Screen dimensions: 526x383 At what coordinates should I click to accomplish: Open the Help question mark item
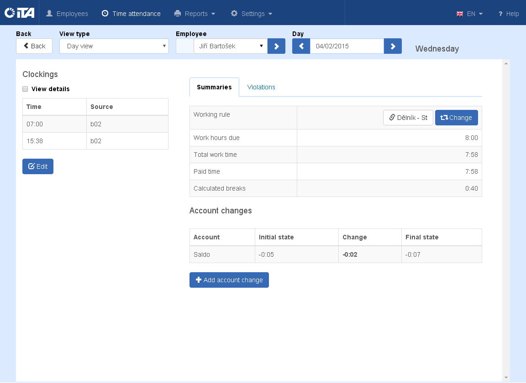pyautogui.click(x=509, y=14)
